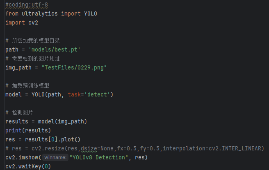
Task: Click the winname: parameter inlay hint
Action: [x=55, y=157]
